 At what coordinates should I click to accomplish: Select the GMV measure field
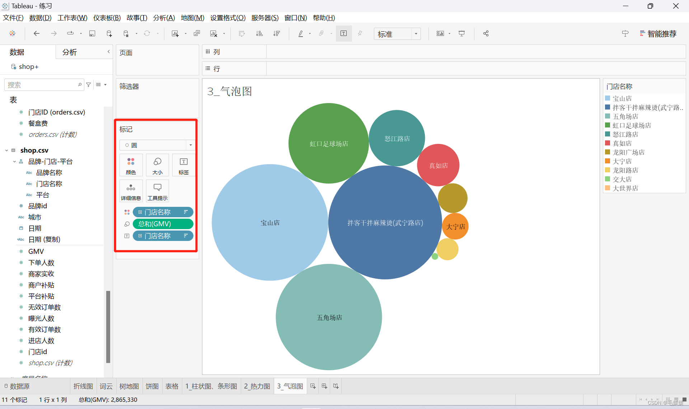point(36,251)
